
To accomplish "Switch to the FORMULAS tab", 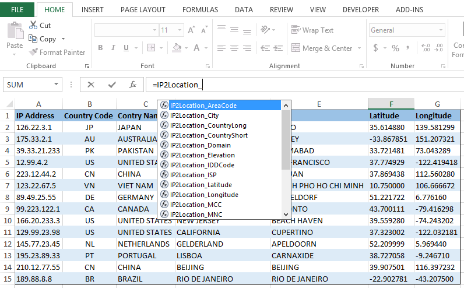I will point(200,10).
